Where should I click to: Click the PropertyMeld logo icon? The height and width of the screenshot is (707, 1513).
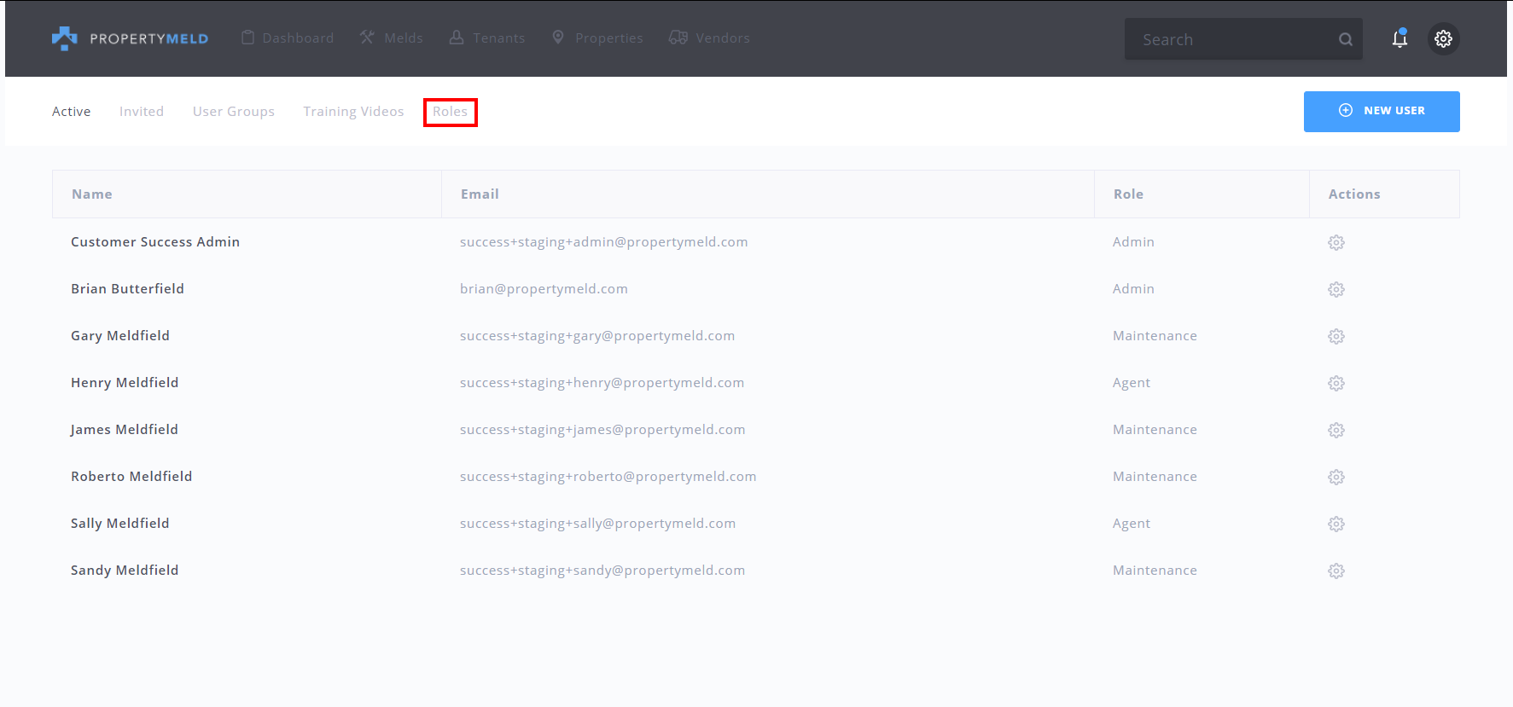pyautogui.click(x=64, y=38)
